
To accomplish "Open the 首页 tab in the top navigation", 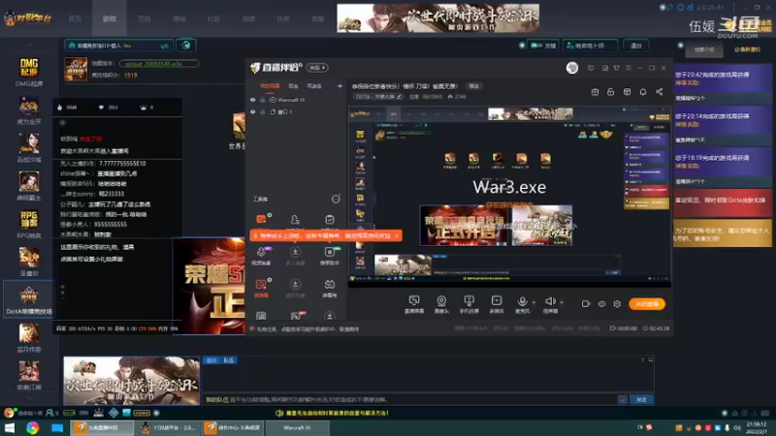I will pos(75,18).
